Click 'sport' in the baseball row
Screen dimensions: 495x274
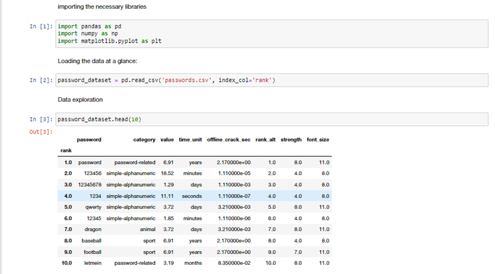click(149, 241)
